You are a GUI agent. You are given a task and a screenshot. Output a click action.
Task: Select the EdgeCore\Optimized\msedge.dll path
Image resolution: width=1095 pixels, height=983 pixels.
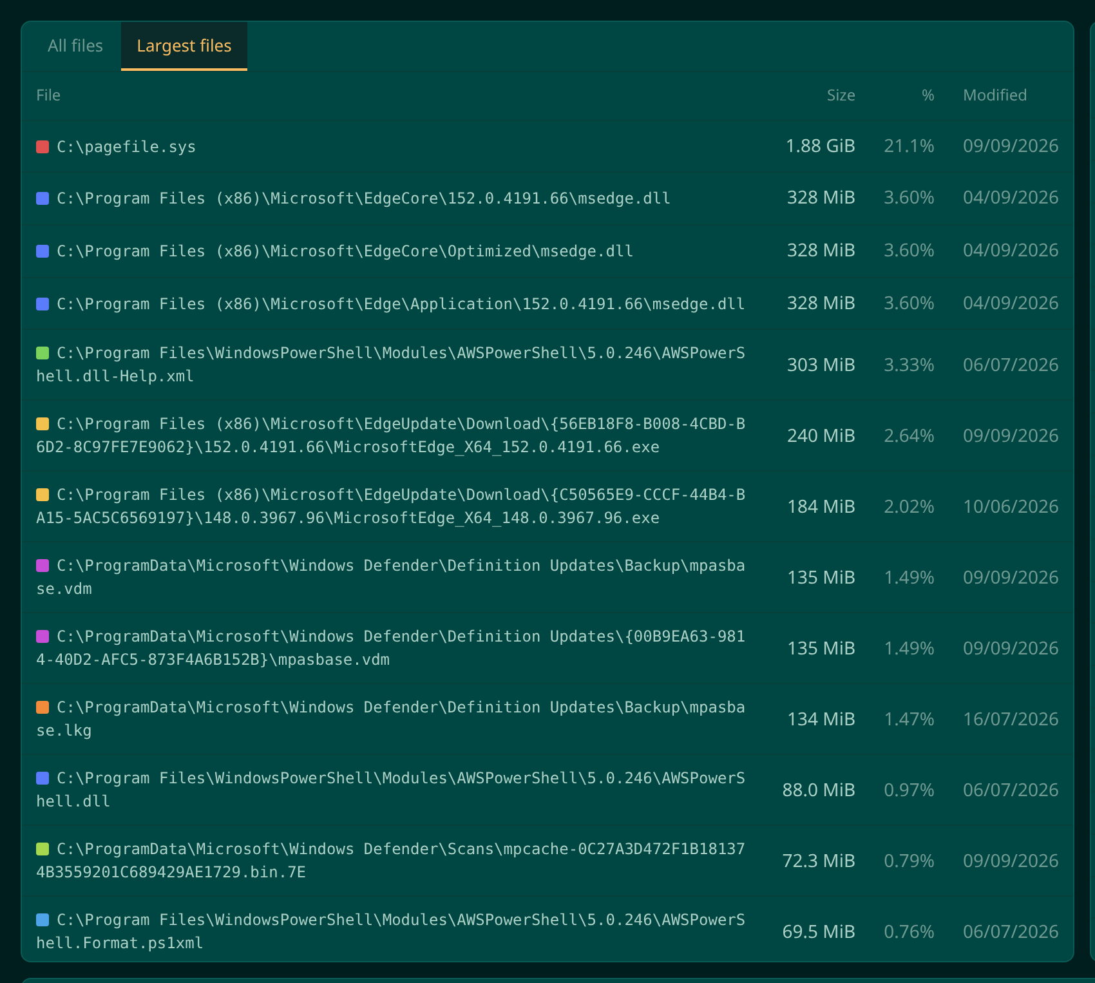tap(345, 251)
